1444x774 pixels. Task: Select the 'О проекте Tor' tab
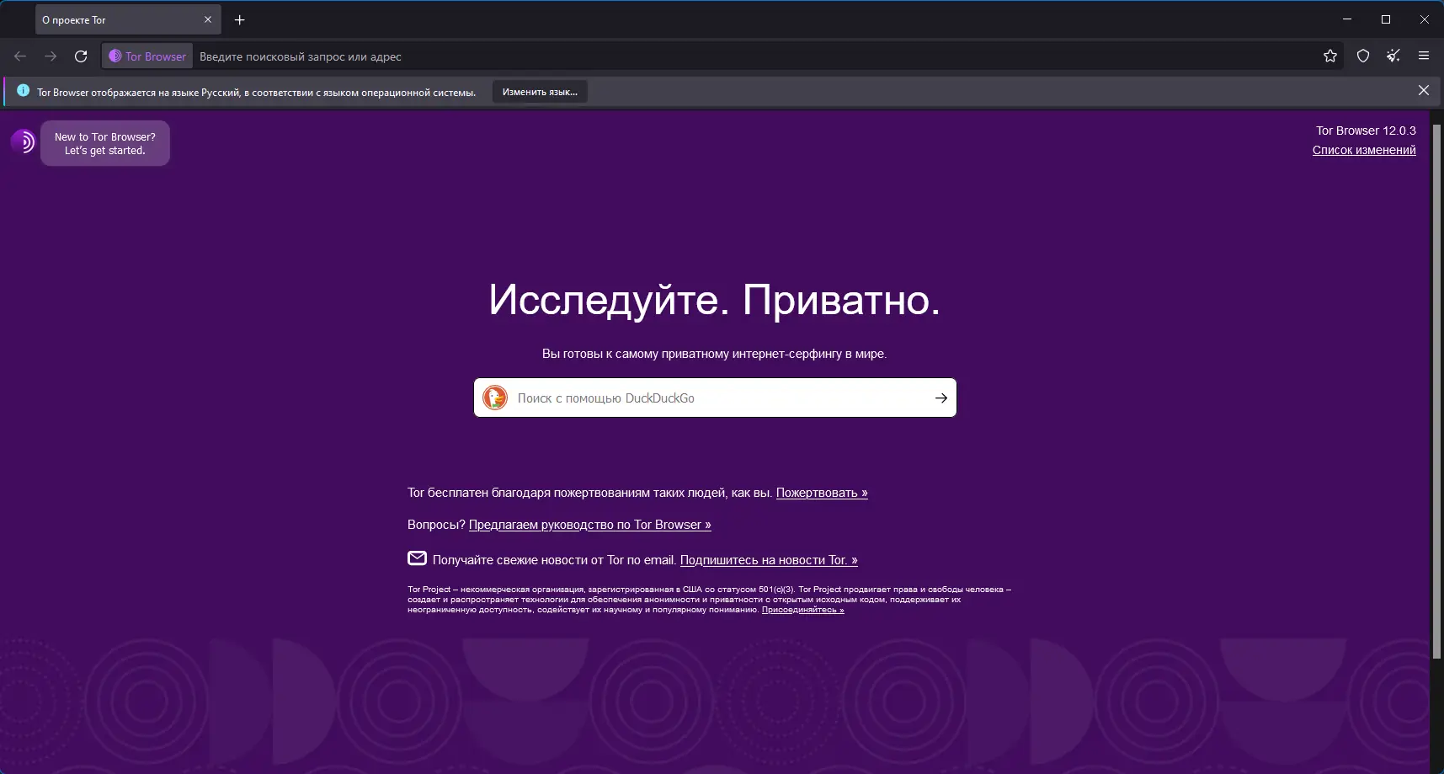[128, 20]
